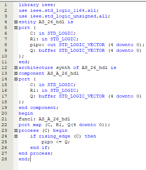Collapse the if rising_edge fold marker

[16, 136]
